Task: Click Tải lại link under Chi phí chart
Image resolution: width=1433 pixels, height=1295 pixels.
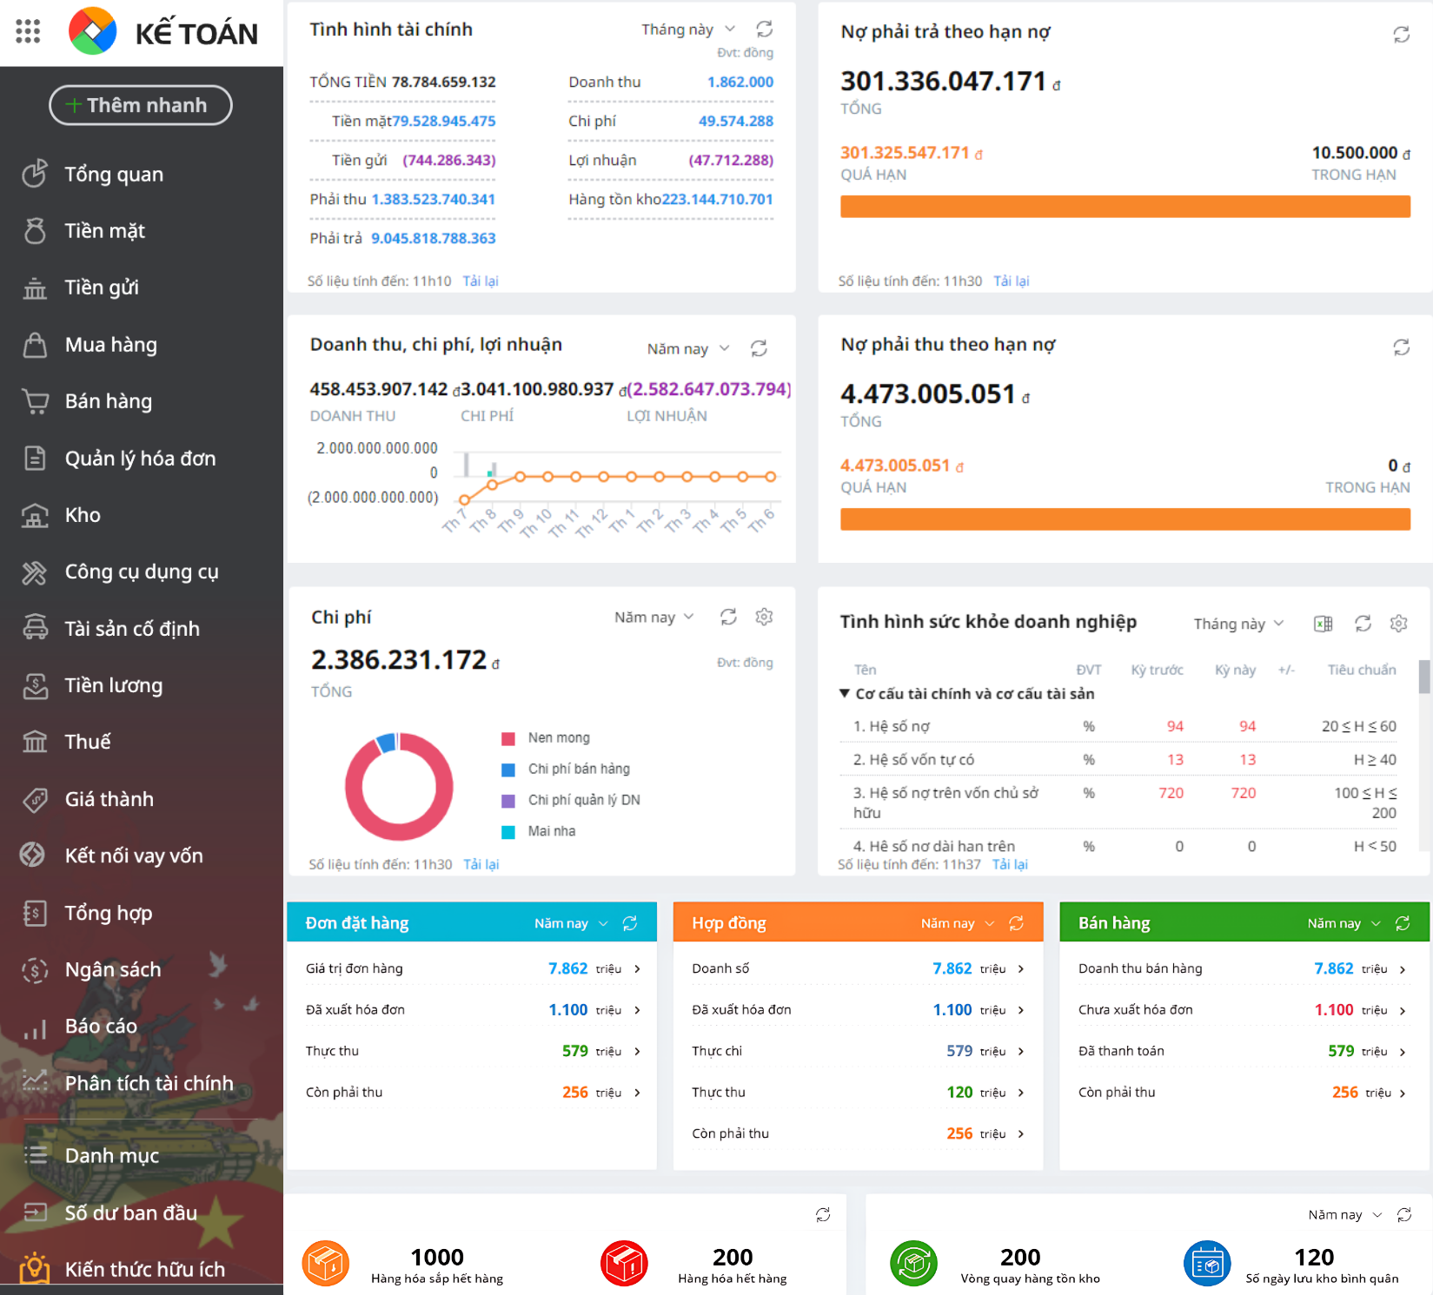Action: point(481,864)
